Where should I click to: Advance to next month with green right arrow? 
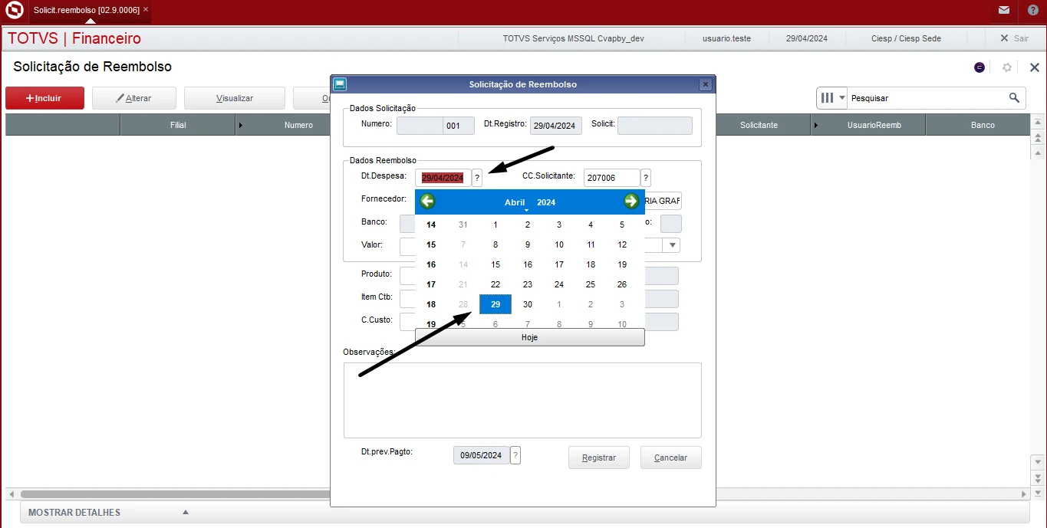(631, 202)
